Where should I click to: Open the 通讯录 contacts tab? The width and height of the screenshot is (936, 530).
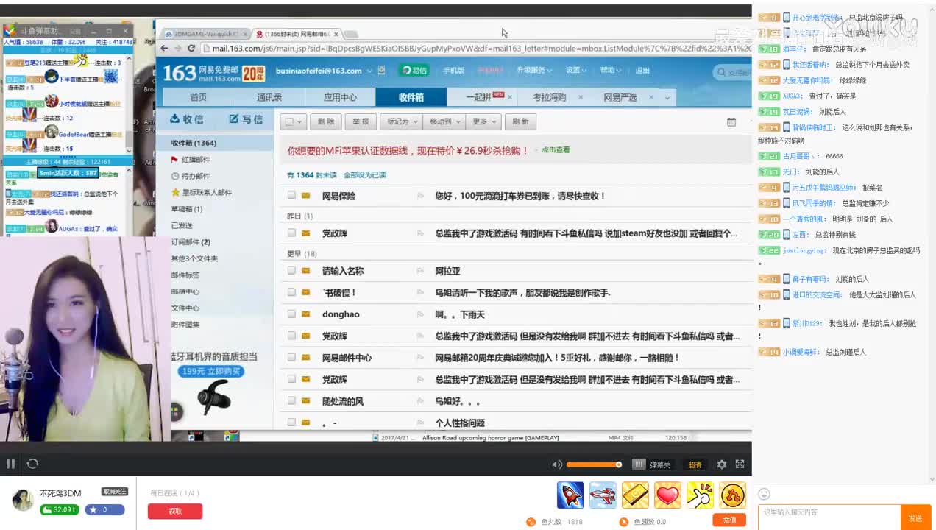coord(269,97)
